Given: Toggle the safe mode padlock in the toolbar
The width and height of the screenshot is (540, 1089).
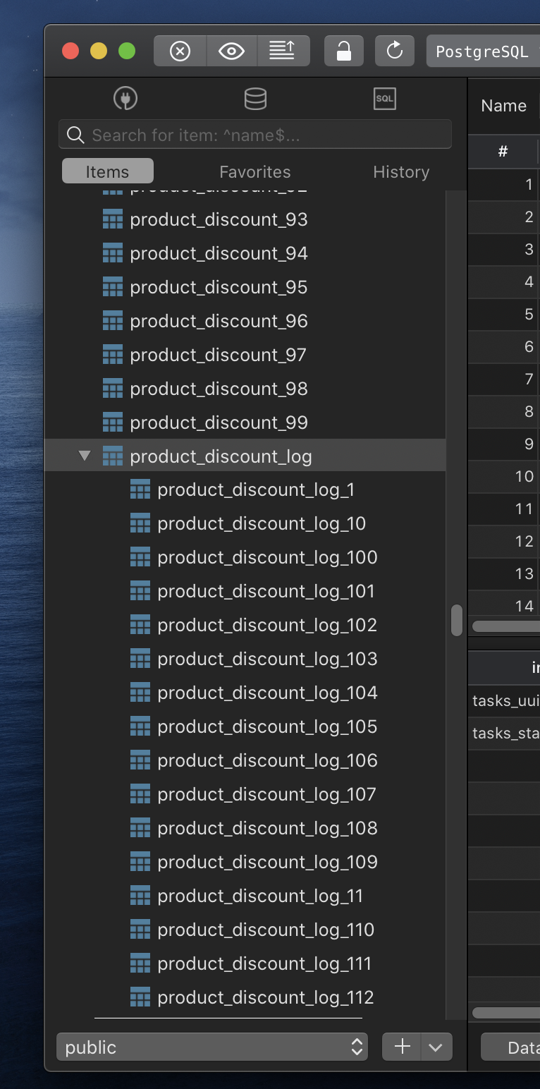Looking at the screenshot, I should coord(343,50).
